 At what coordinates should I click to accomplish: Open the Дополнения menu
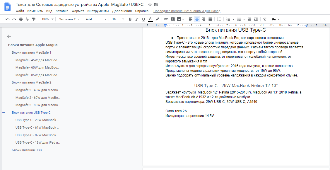click(122, 11)
